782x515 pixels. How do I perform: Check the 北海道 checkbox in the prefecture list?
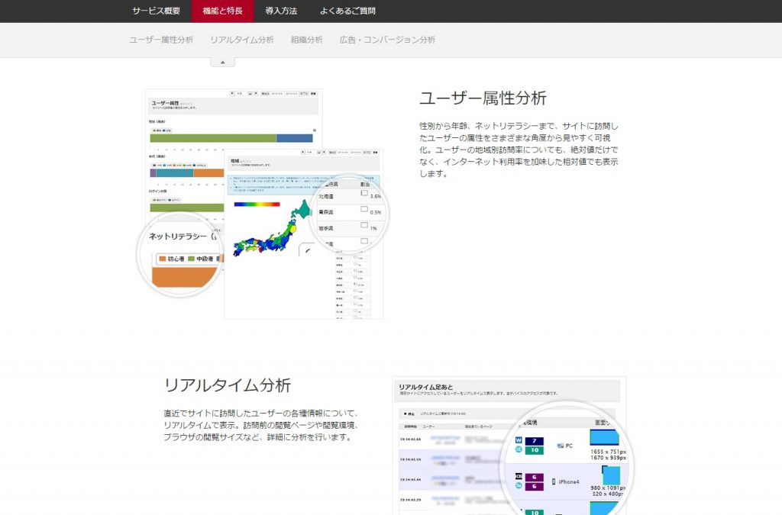point(364,194)
